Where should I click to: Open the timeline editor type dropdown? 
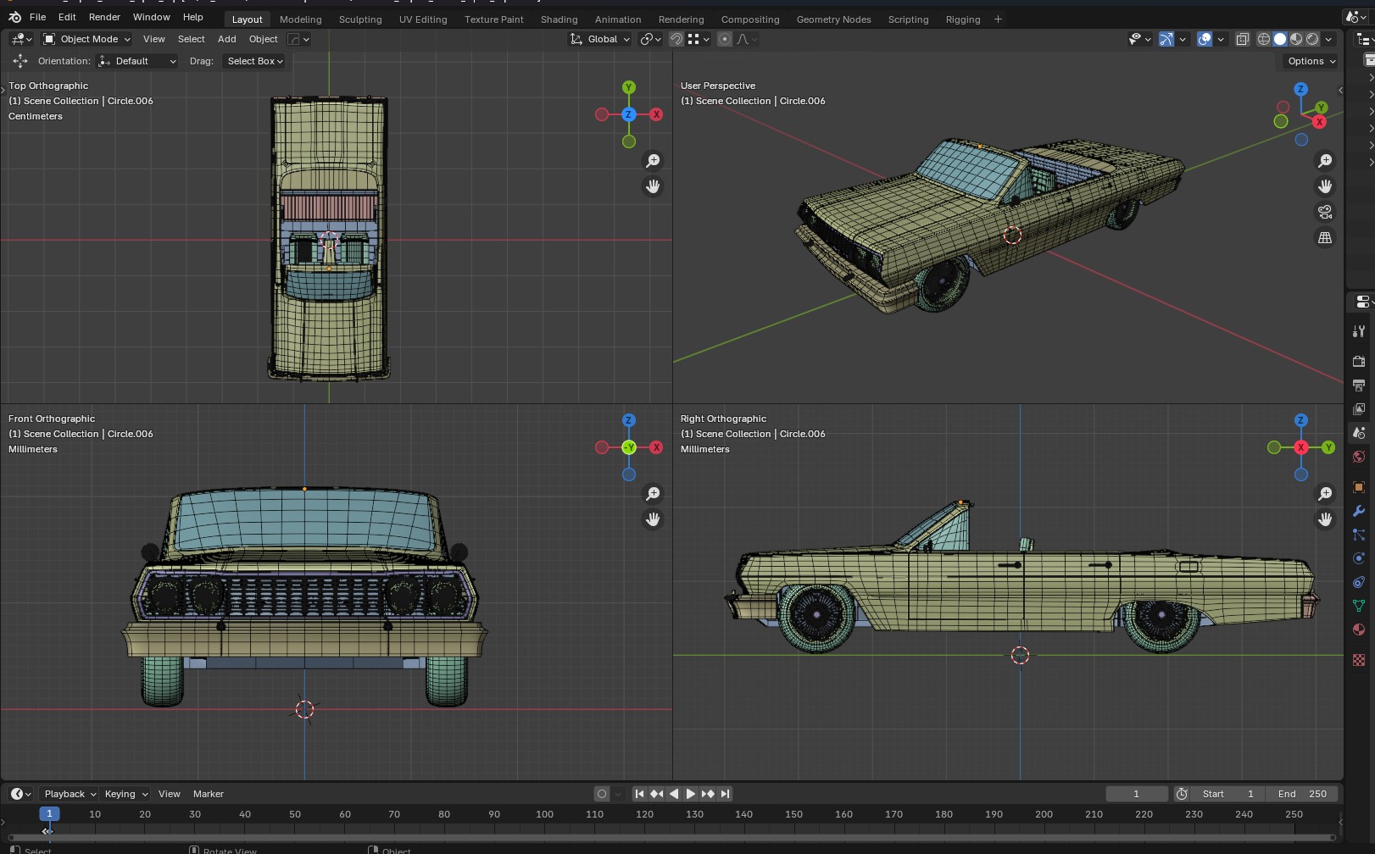[20, 794]
